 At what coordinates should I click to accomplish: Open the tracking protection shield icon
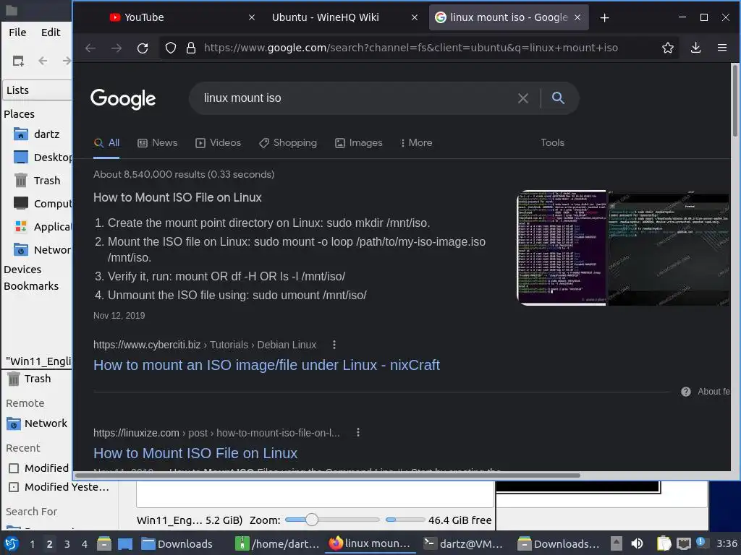pyautogui.click(x=171, y=48)
